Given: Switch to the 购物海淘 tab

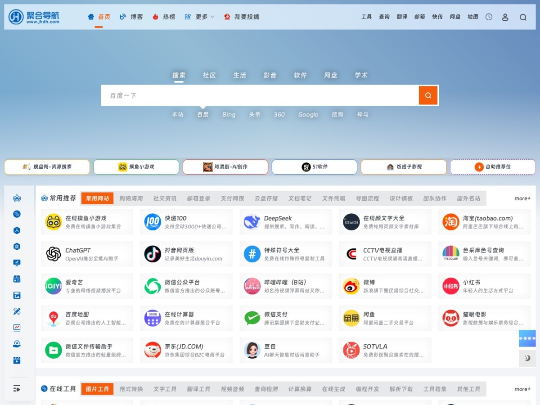Looking at the screenshot, I should click(131, 198).
